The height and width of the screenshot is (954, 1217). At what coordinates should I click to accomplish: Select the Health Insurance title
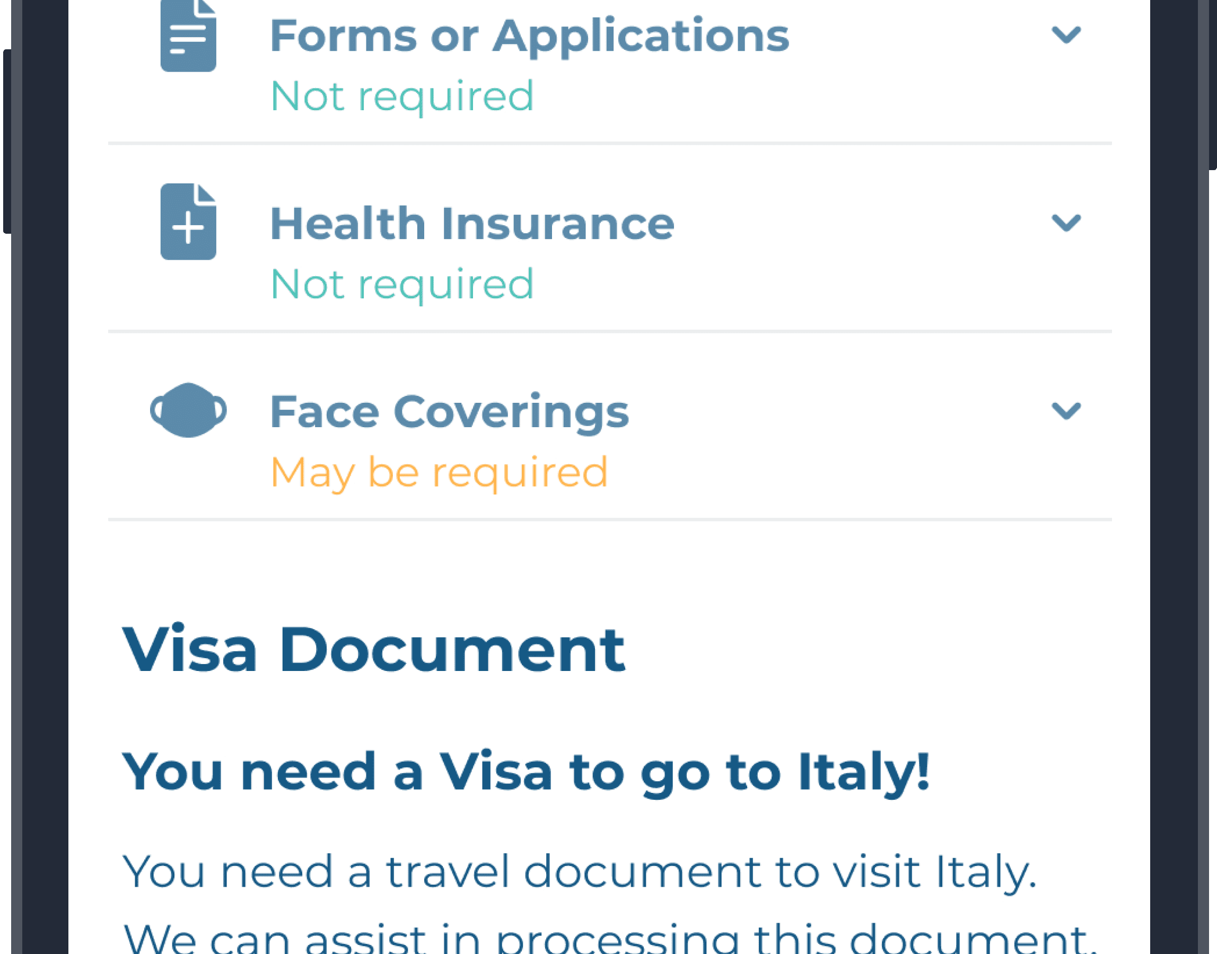[x=471, y=224]
